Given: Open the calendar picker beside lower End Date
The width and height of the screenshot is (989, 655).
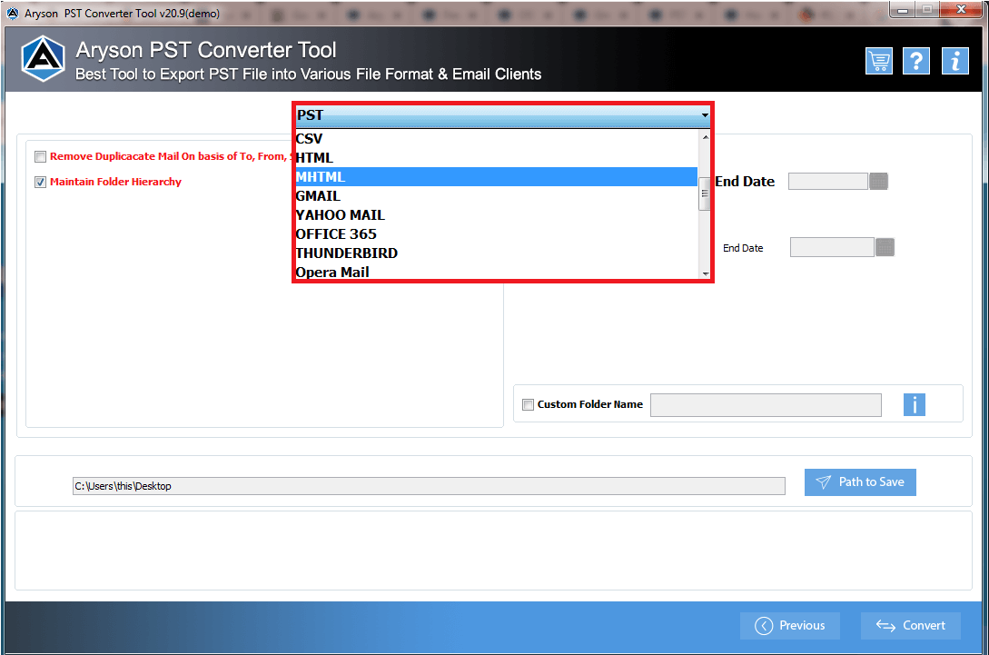Looking at the screenshot, I should pyautogui.click(x=885, y=247).
